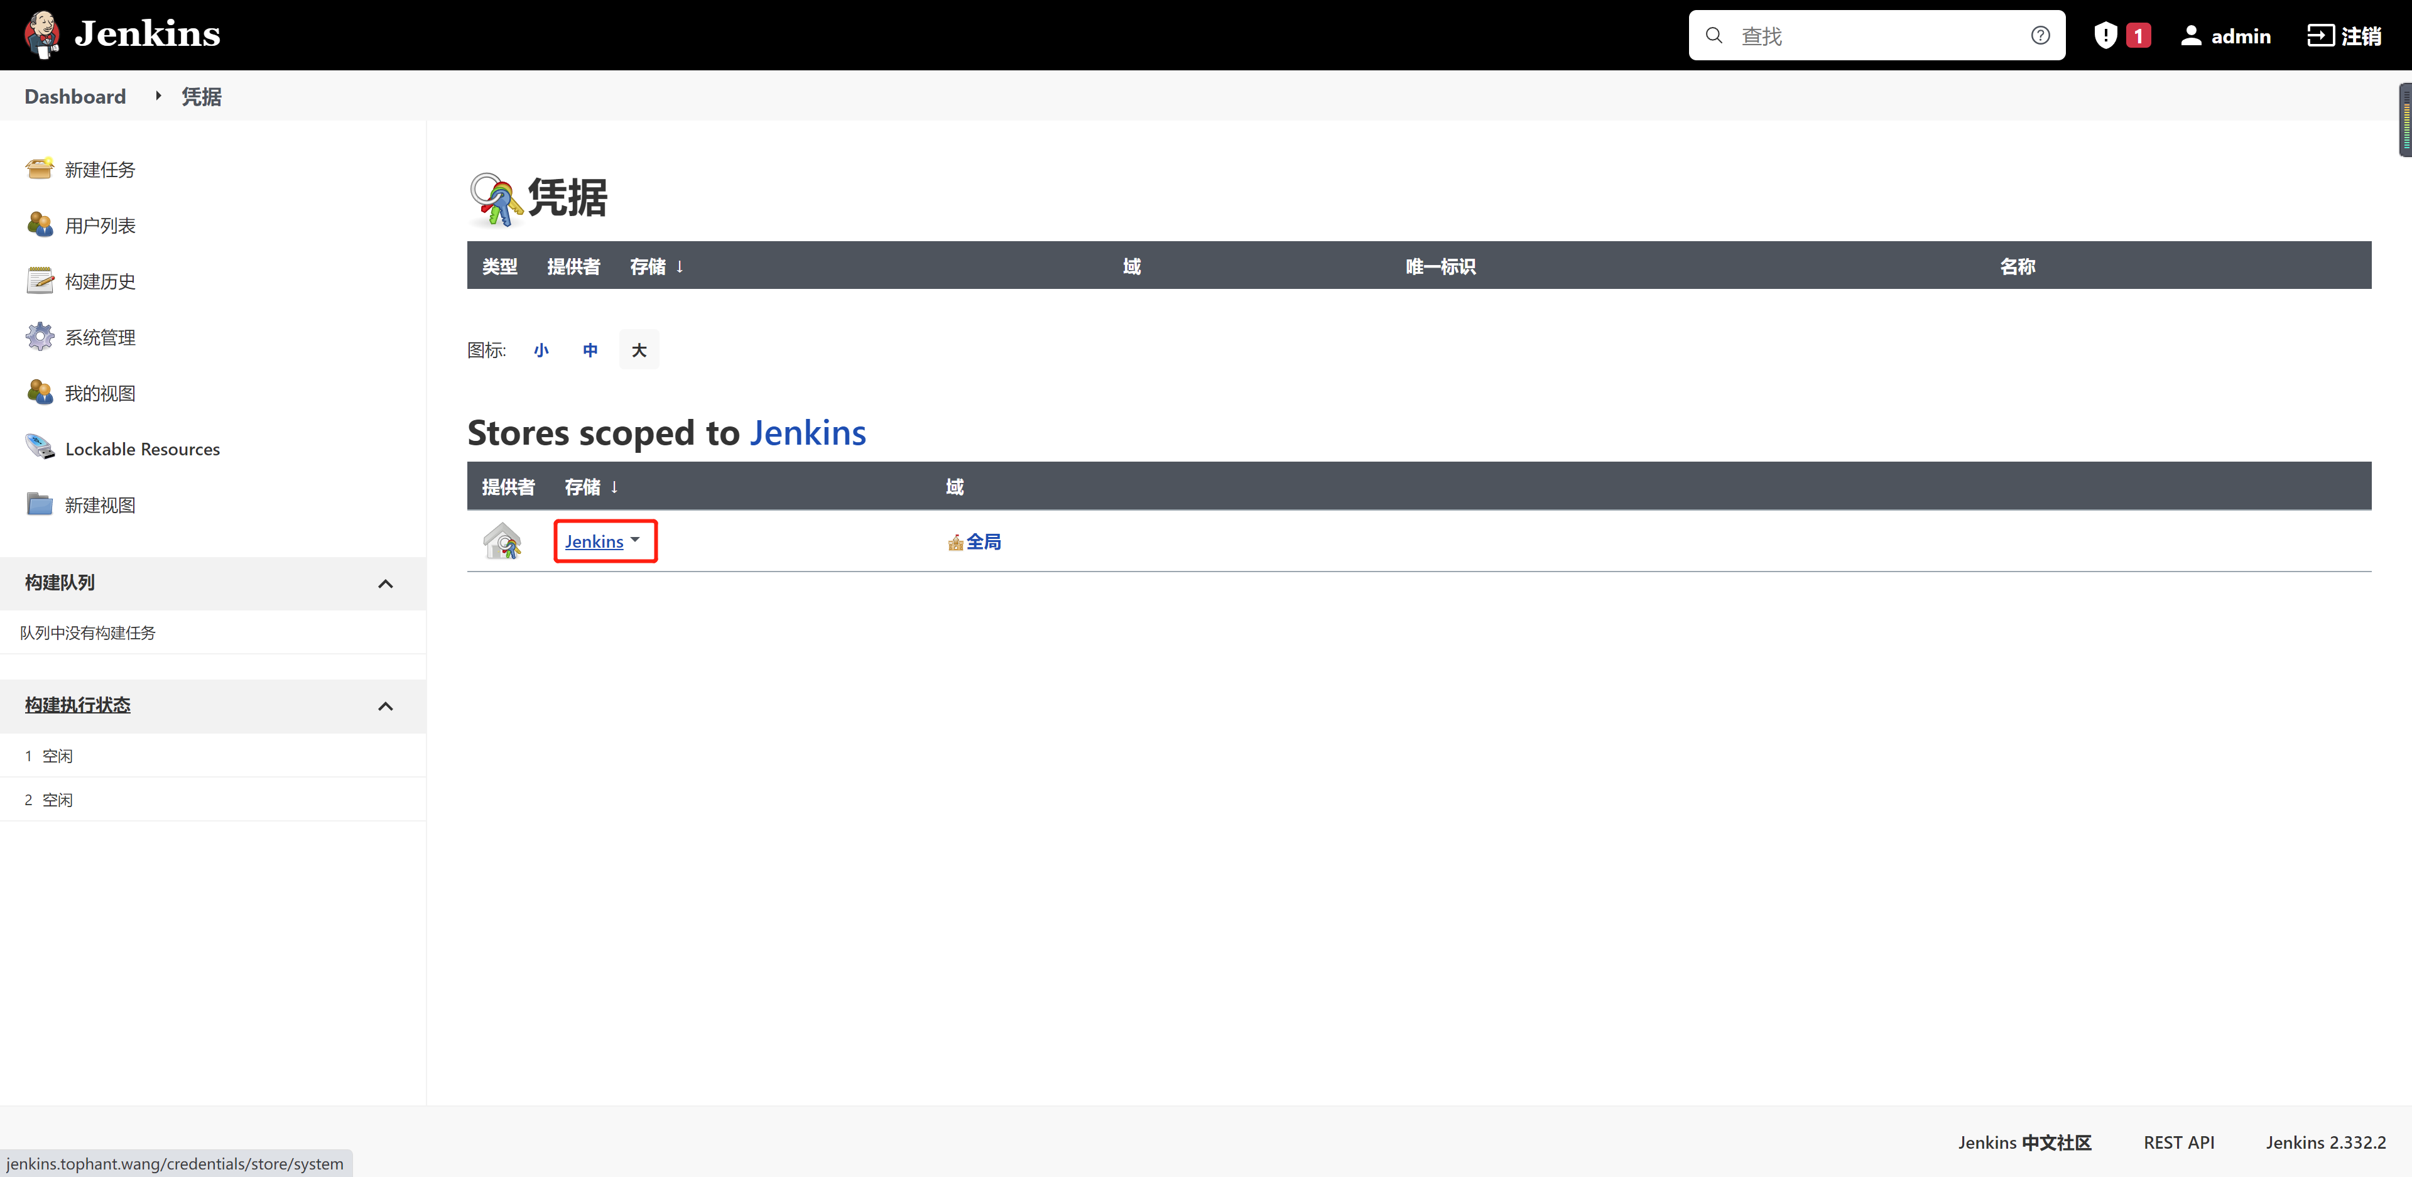Collapse the build queue (构建队列) panel

click(385, 583)
